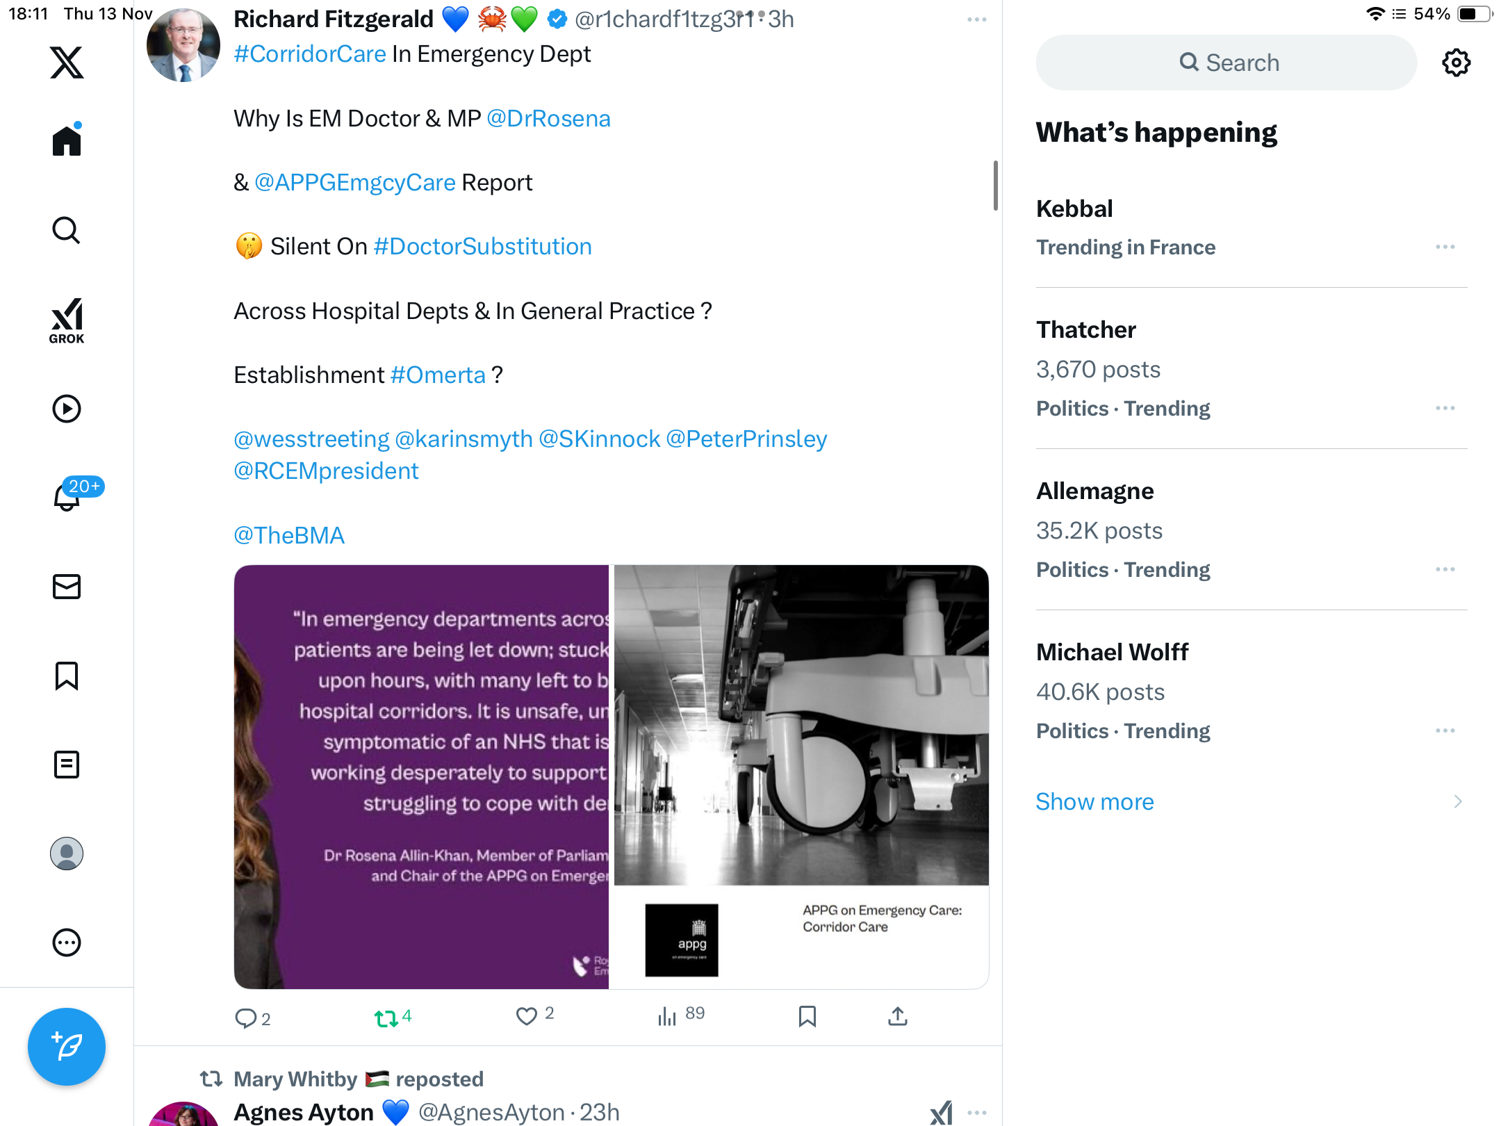Image resolution: width=1501 pixels, height=1126 pixels.
Task: Toggle repost on Richard Fitzgerald's post
Action: 386,1018
